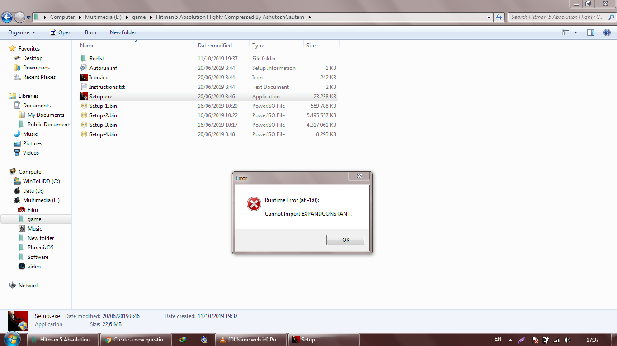Toggle the preview pane
The height and width of the screenshot is (346, 617).
point(590,32)
